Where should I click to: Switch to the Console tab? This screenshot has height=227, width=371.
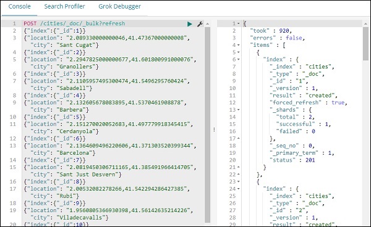19,7
